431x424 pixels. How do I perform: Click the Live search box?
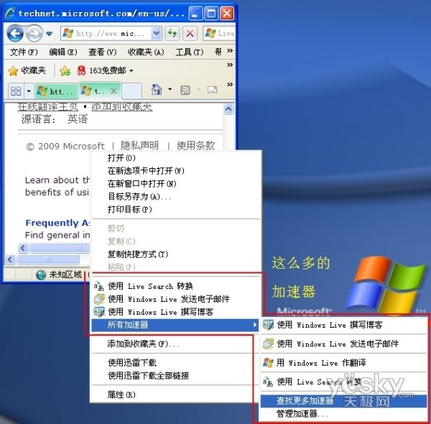[x=219, y=34]
